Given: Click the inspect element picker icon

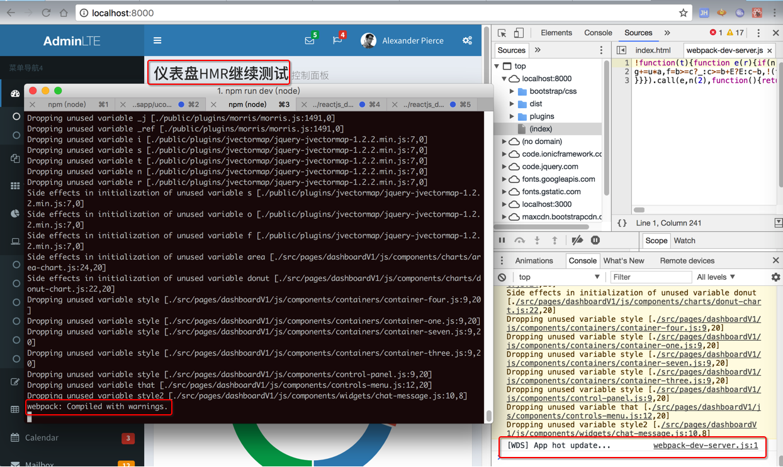Looking at the screenshot, I should coord(502,33).
